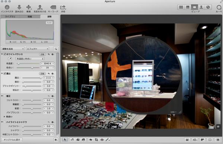Switch to the 情報 tab
The width and height of the screenshot is (223, 144).
pyautogui.click(x=30, y=17)
